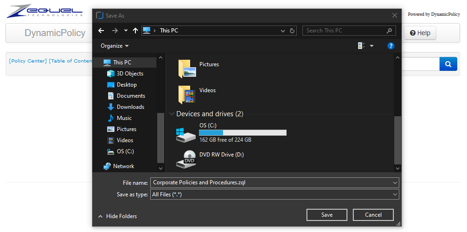This screenshot has height=232, width=467.
Task: Click the Save button
Action: pos(326,215)
